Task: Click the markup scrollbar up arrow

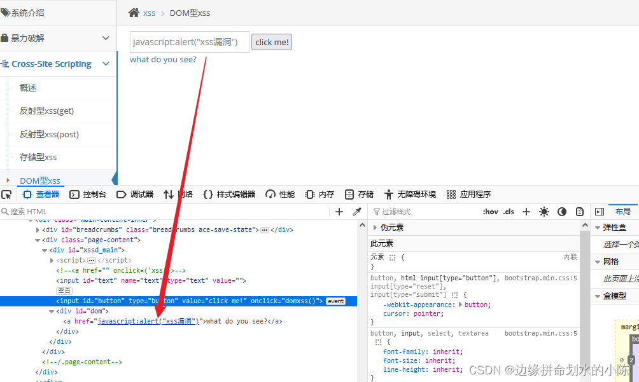Action: [362, 225]
